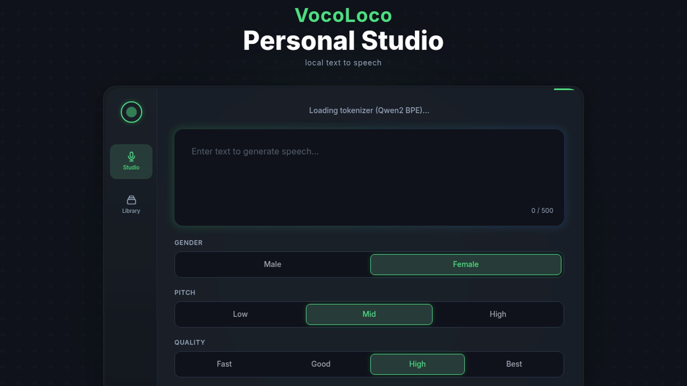Click the green circular record logo icon
Viewport: 687px width, 386px height.
click(x=131, y=112)
